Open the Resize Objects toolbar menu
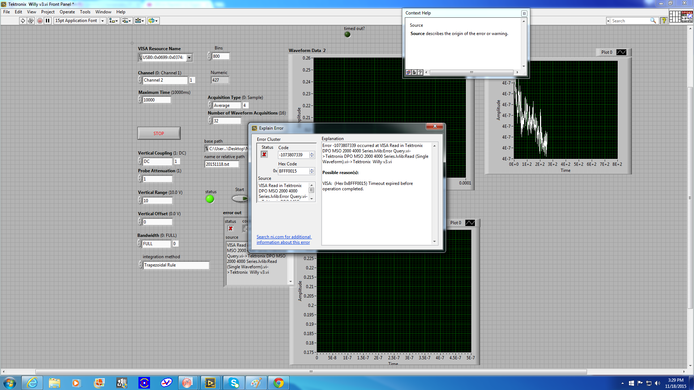Image resolution: width=694 pixels, height=390 pixels. 140,21
